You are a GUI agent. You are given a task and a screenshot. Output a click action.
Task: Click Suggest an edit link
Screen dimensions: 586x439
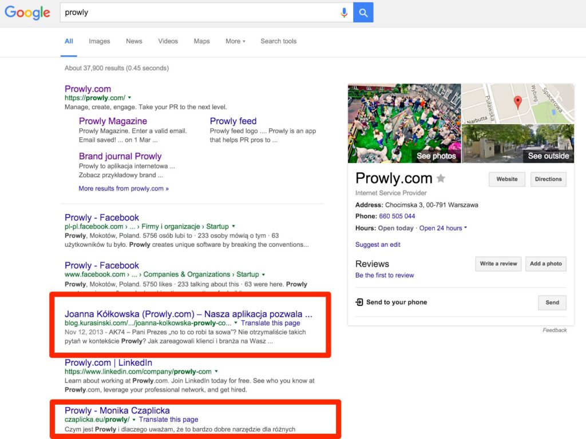click(378, 245)
